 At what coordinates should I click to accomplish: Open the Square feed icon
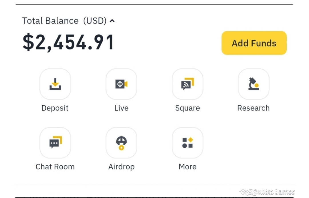point(187,84)
